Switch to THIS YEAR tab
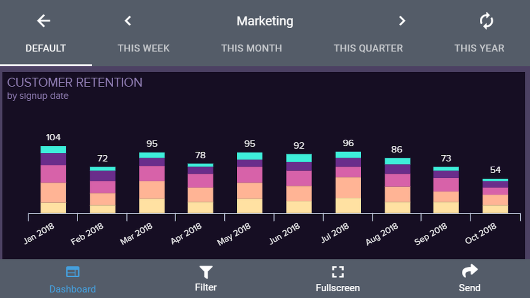Viewport: 530px width, 298px height. point(479,48)
